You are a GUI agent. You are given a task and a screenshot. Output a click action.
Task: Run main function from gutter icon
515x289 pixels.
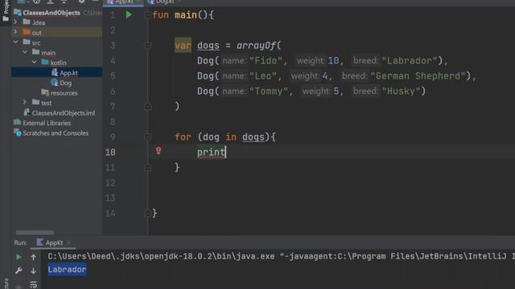(x=129, y=14)
